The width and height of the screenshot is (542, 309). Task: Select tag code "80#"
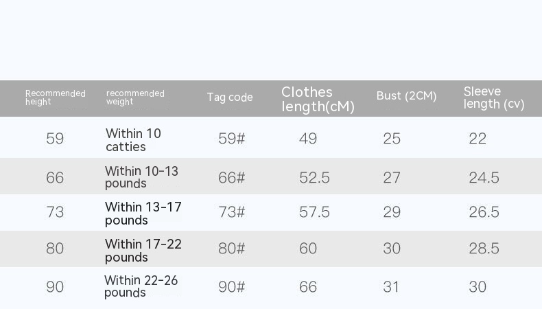[231, 249]
